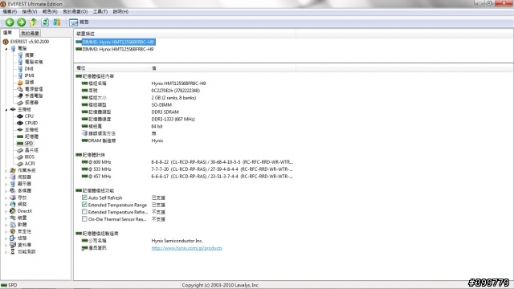Click the DDR3-1333 (667 MHz) value

point(173,120)
